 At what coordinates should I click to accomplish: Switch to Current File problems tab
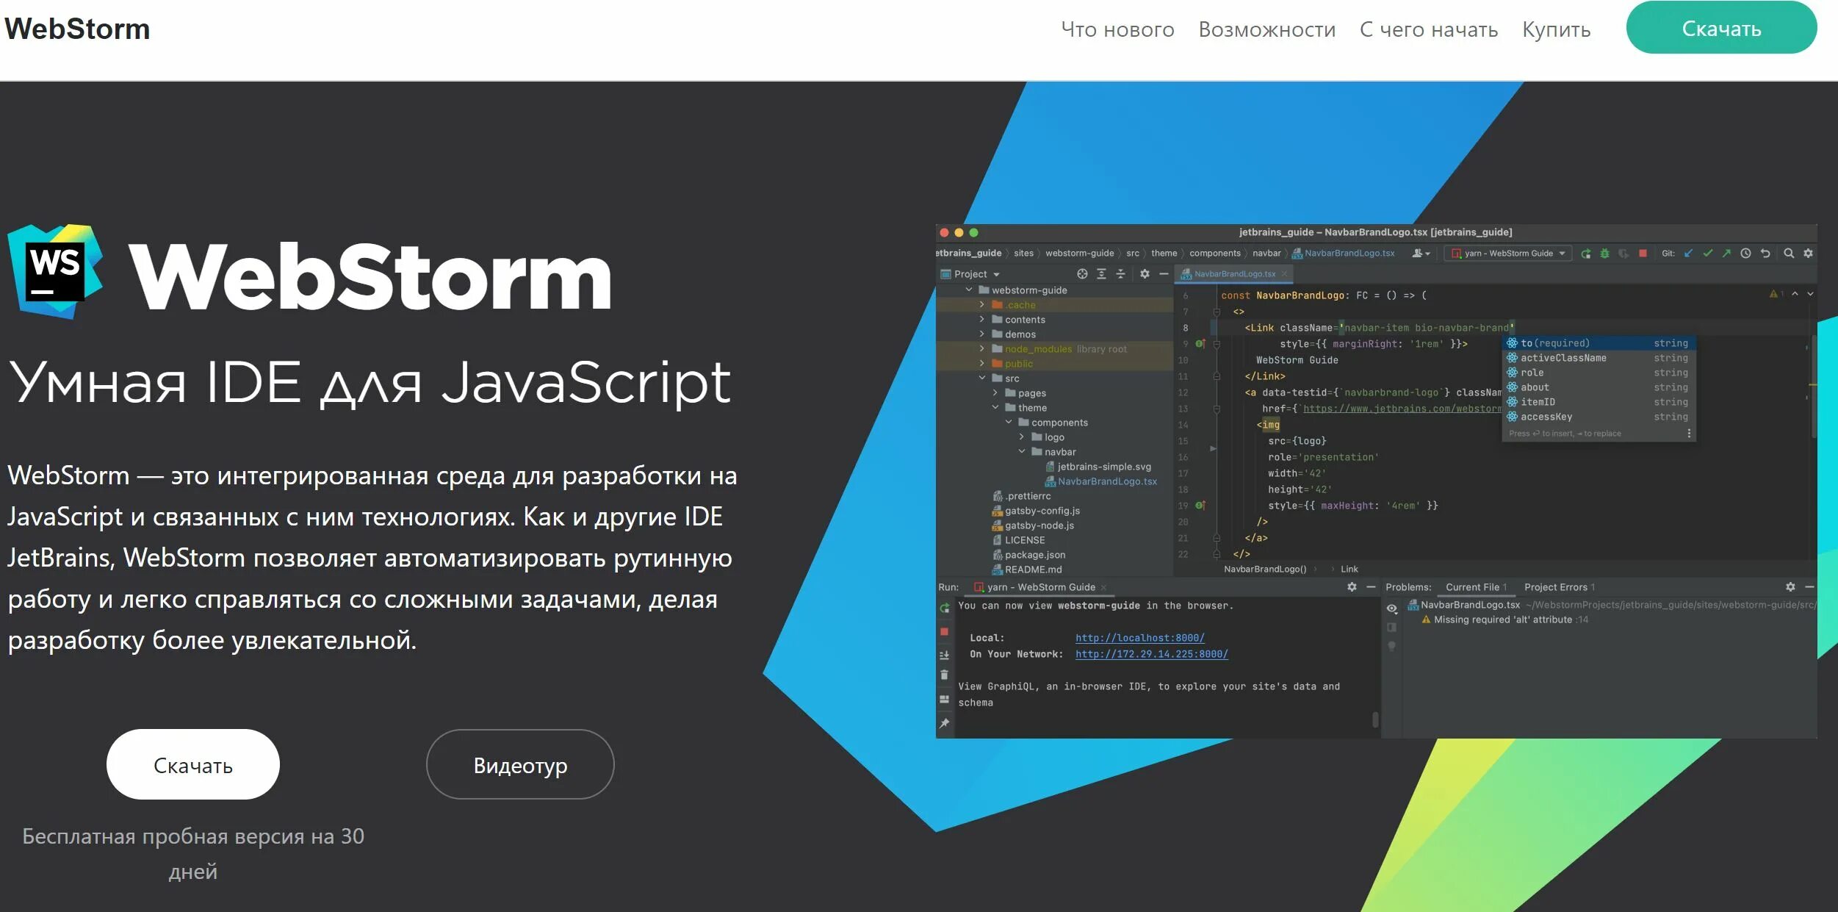(1476, 587)
